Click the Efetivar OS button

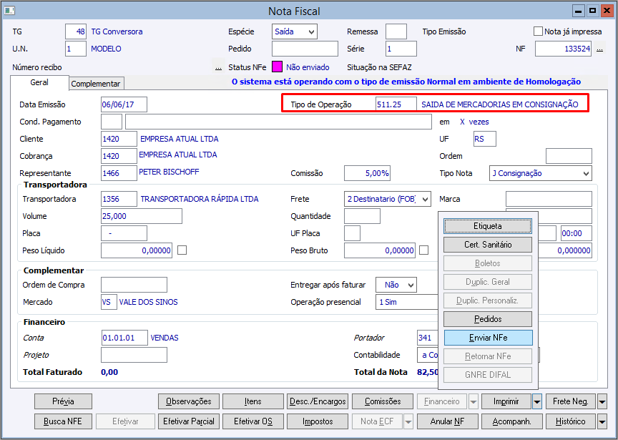(252, 421)
